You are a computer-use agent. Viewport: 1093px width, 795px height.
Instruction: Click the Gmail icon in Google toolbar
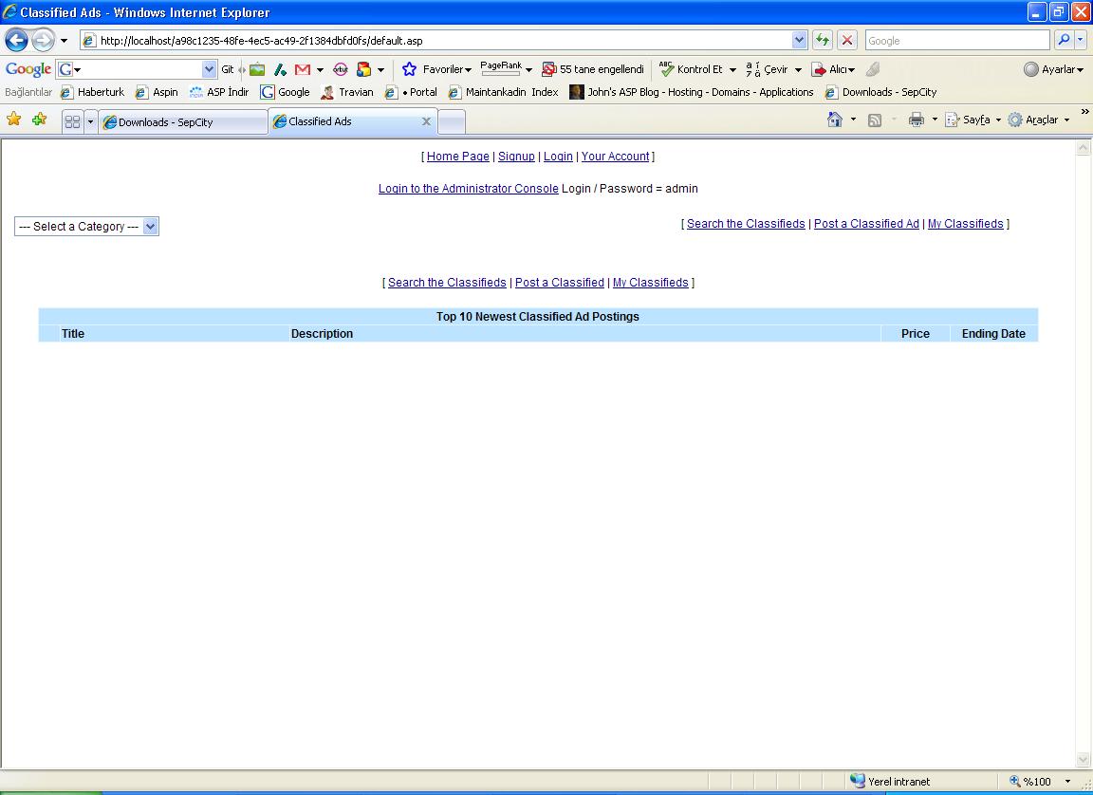[303, 69]
